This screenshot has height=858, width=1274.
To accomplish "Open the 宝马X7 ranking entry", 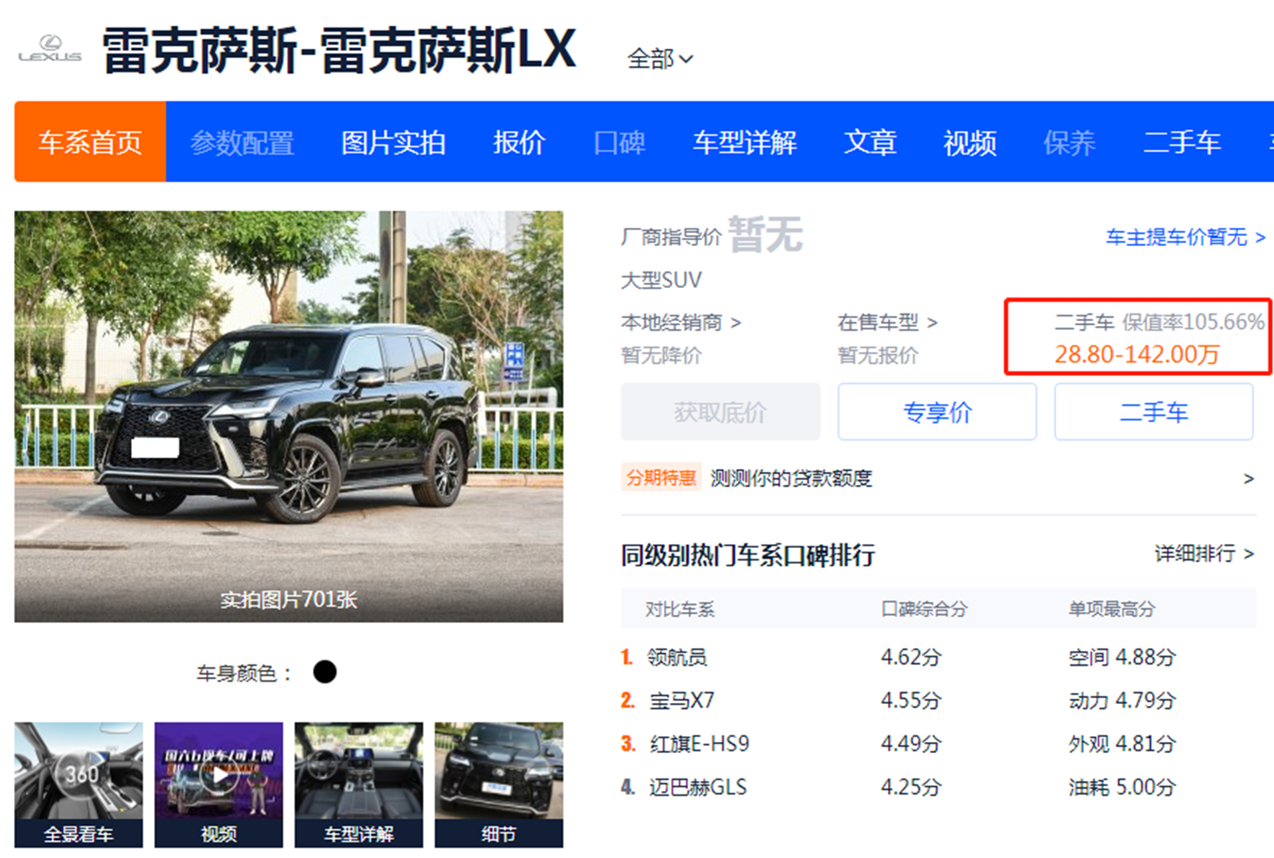I will (x=681, y=701).
